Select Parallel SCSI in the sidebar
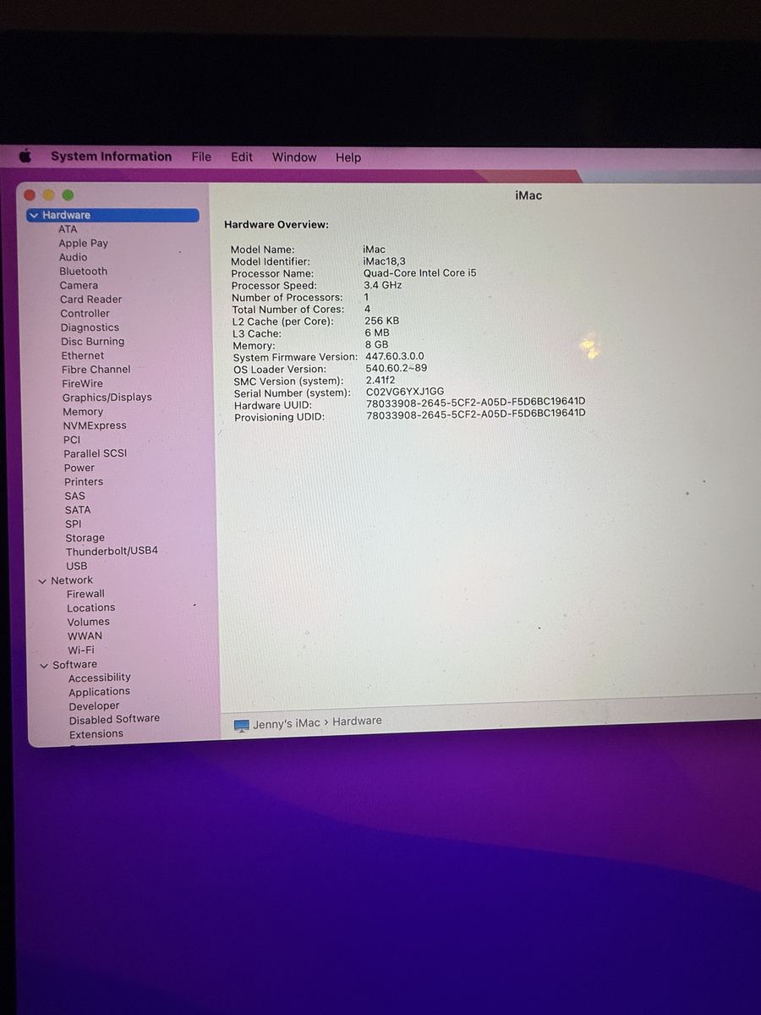The width and height of the screenshot is (761, 1015). pyautogui.click(x=95, y=454)
